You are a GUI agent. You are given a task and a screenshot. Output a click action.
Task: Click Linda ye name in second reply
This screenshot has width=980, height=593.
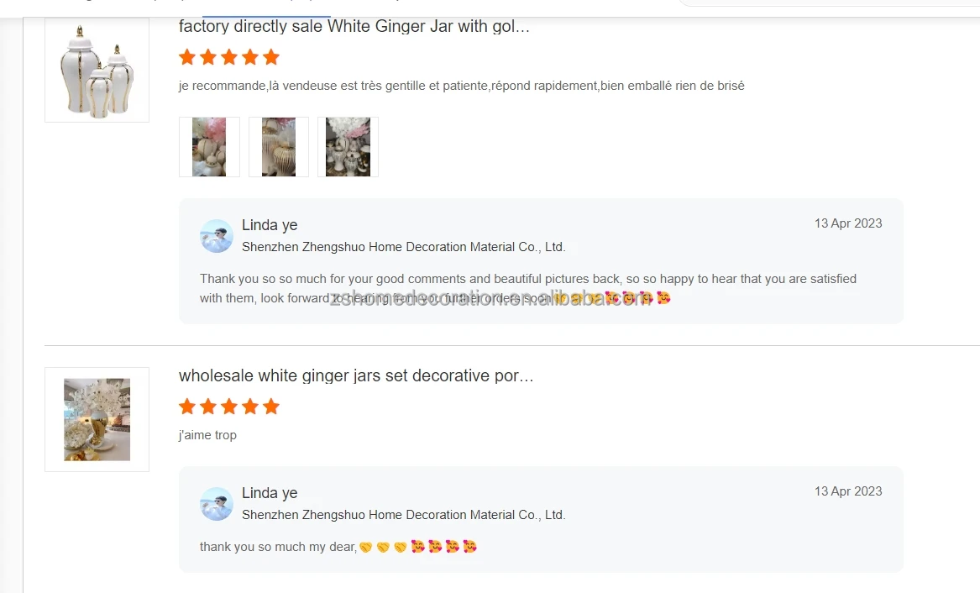tap(270, 493)
